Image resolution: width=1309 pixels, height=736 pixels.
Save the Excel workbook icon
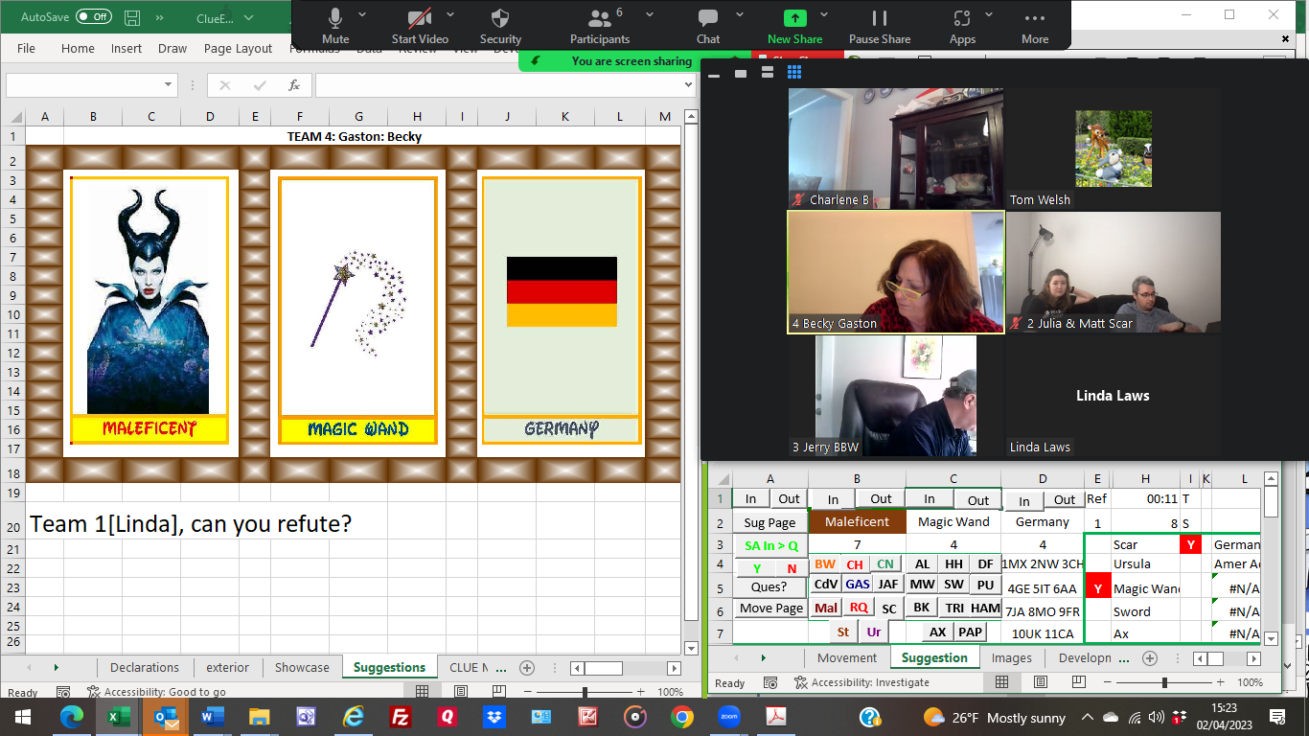pos(132,17)
